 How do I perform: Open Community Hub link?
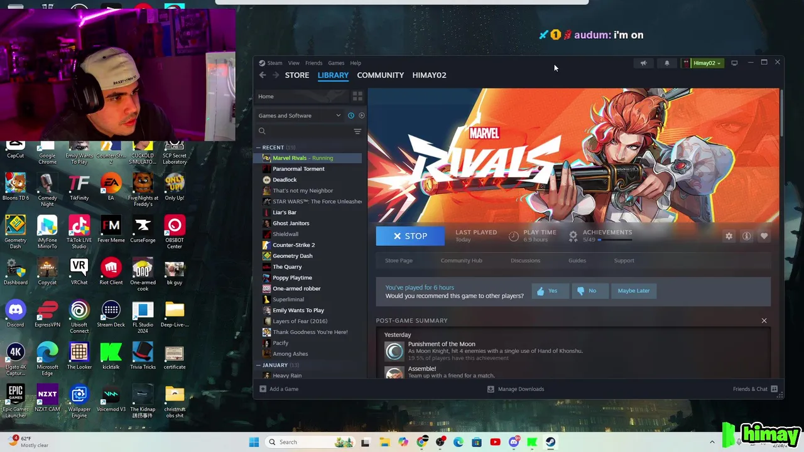click(461, 261)
